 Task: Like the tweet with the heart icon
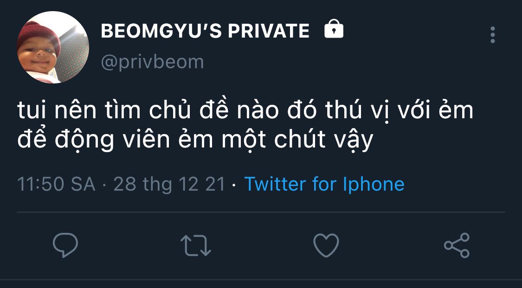pos(326,245)
